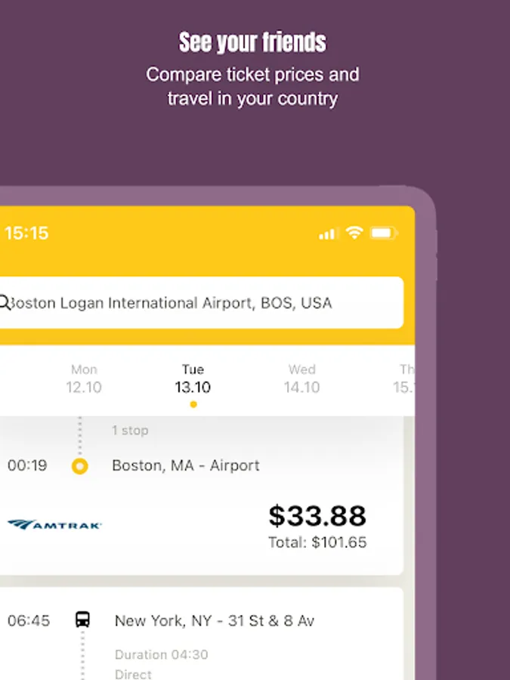Screen dimensions: 510x680
Task: Click the Boston Logan Airport search field
Action: tap(201, 303)
